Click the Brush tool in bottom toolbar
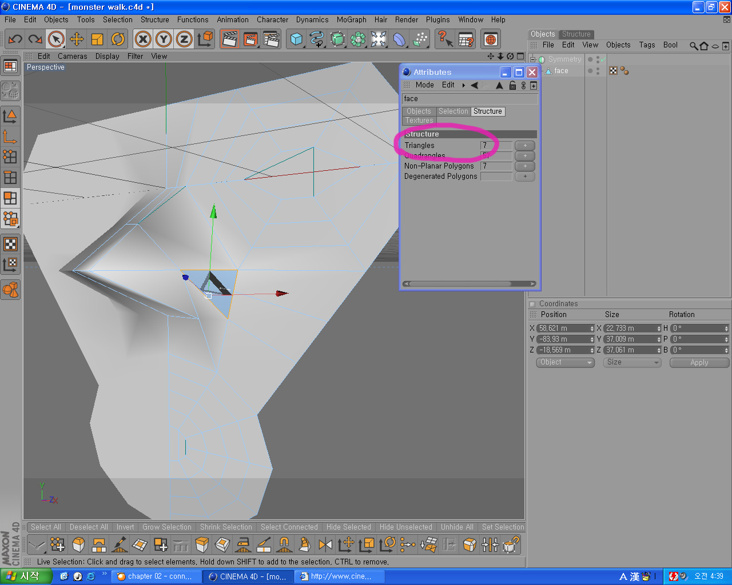Viewport: 732px width, 585px height. point(120,544)
